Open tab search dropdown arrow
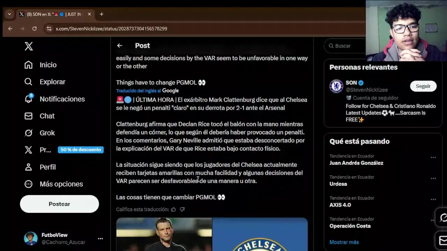The height and width of the screenshot is (251, 447). [9, 14]
